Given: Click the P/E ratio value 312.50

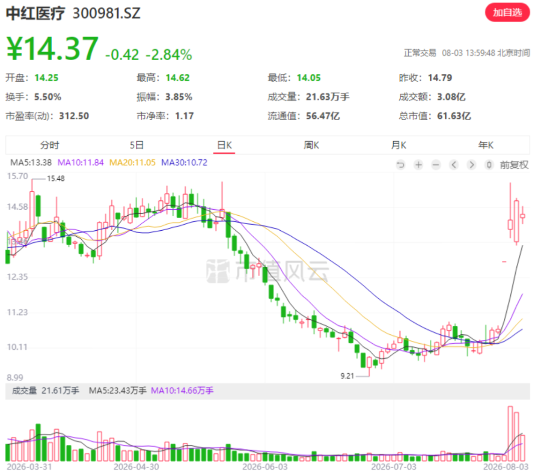Looking at the screenshot, I should tap(74, 116).
